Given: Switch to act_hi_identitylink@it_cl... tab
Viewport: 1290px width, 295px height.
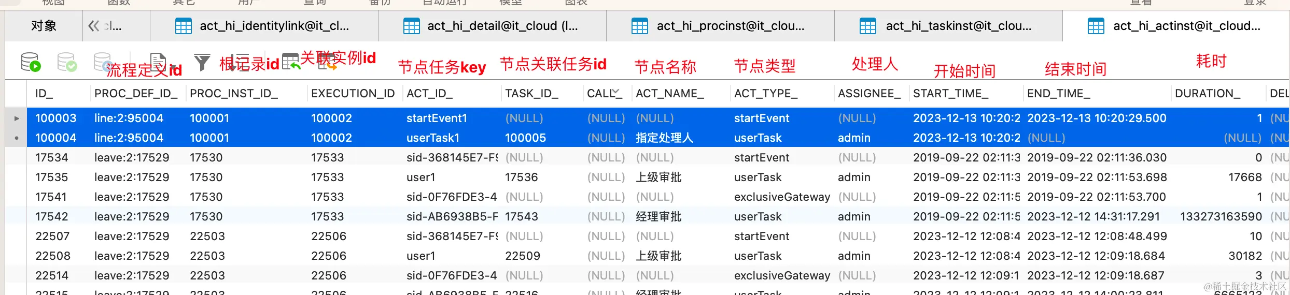Looking at the screenshot, I should pos(264,26).
